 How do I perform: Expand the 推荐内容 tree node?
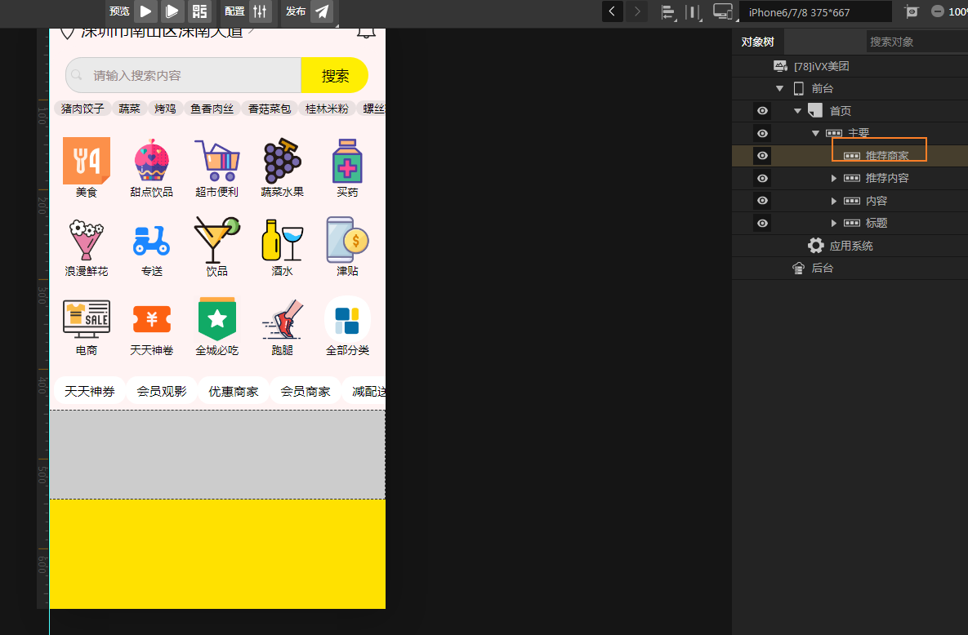(833, 177)
